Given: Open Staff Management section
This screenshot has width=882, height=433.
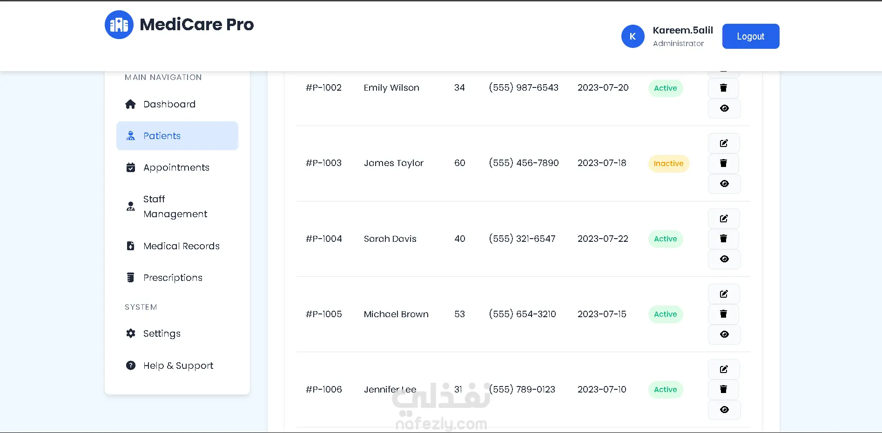Looking at the screenshot, I should click(175, 207).
